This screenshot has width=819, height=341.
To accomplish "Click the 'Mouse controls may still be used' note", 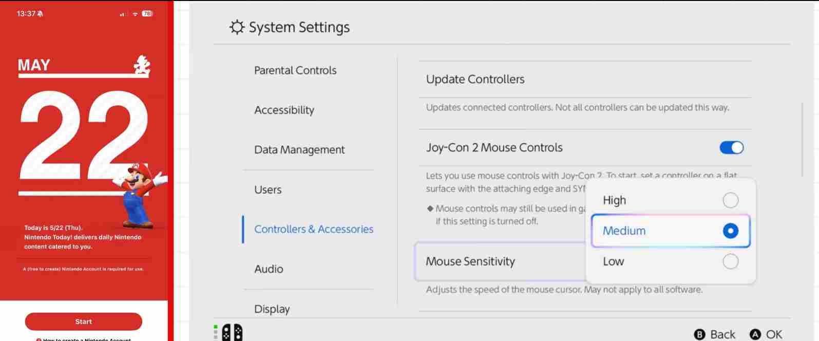I will click(x=506, y=215).
